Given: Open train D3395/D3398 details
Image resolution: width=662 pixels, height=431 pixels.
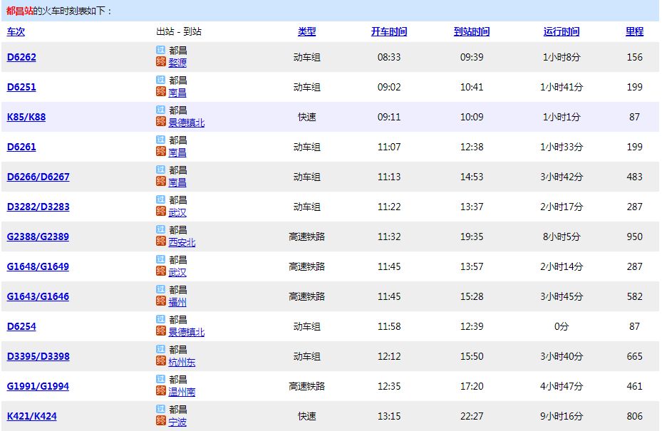Looking at the screenshot, I should (x=38, y=356).
